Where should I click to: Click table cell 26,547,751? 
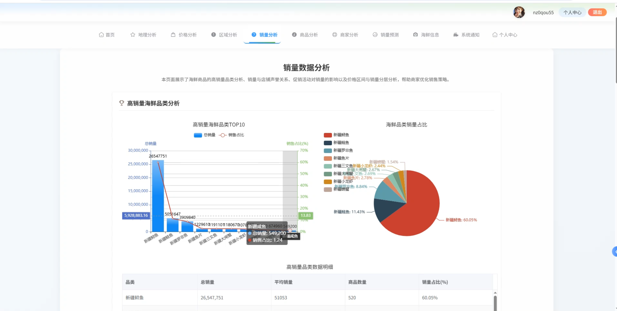(x=234, y=298)
